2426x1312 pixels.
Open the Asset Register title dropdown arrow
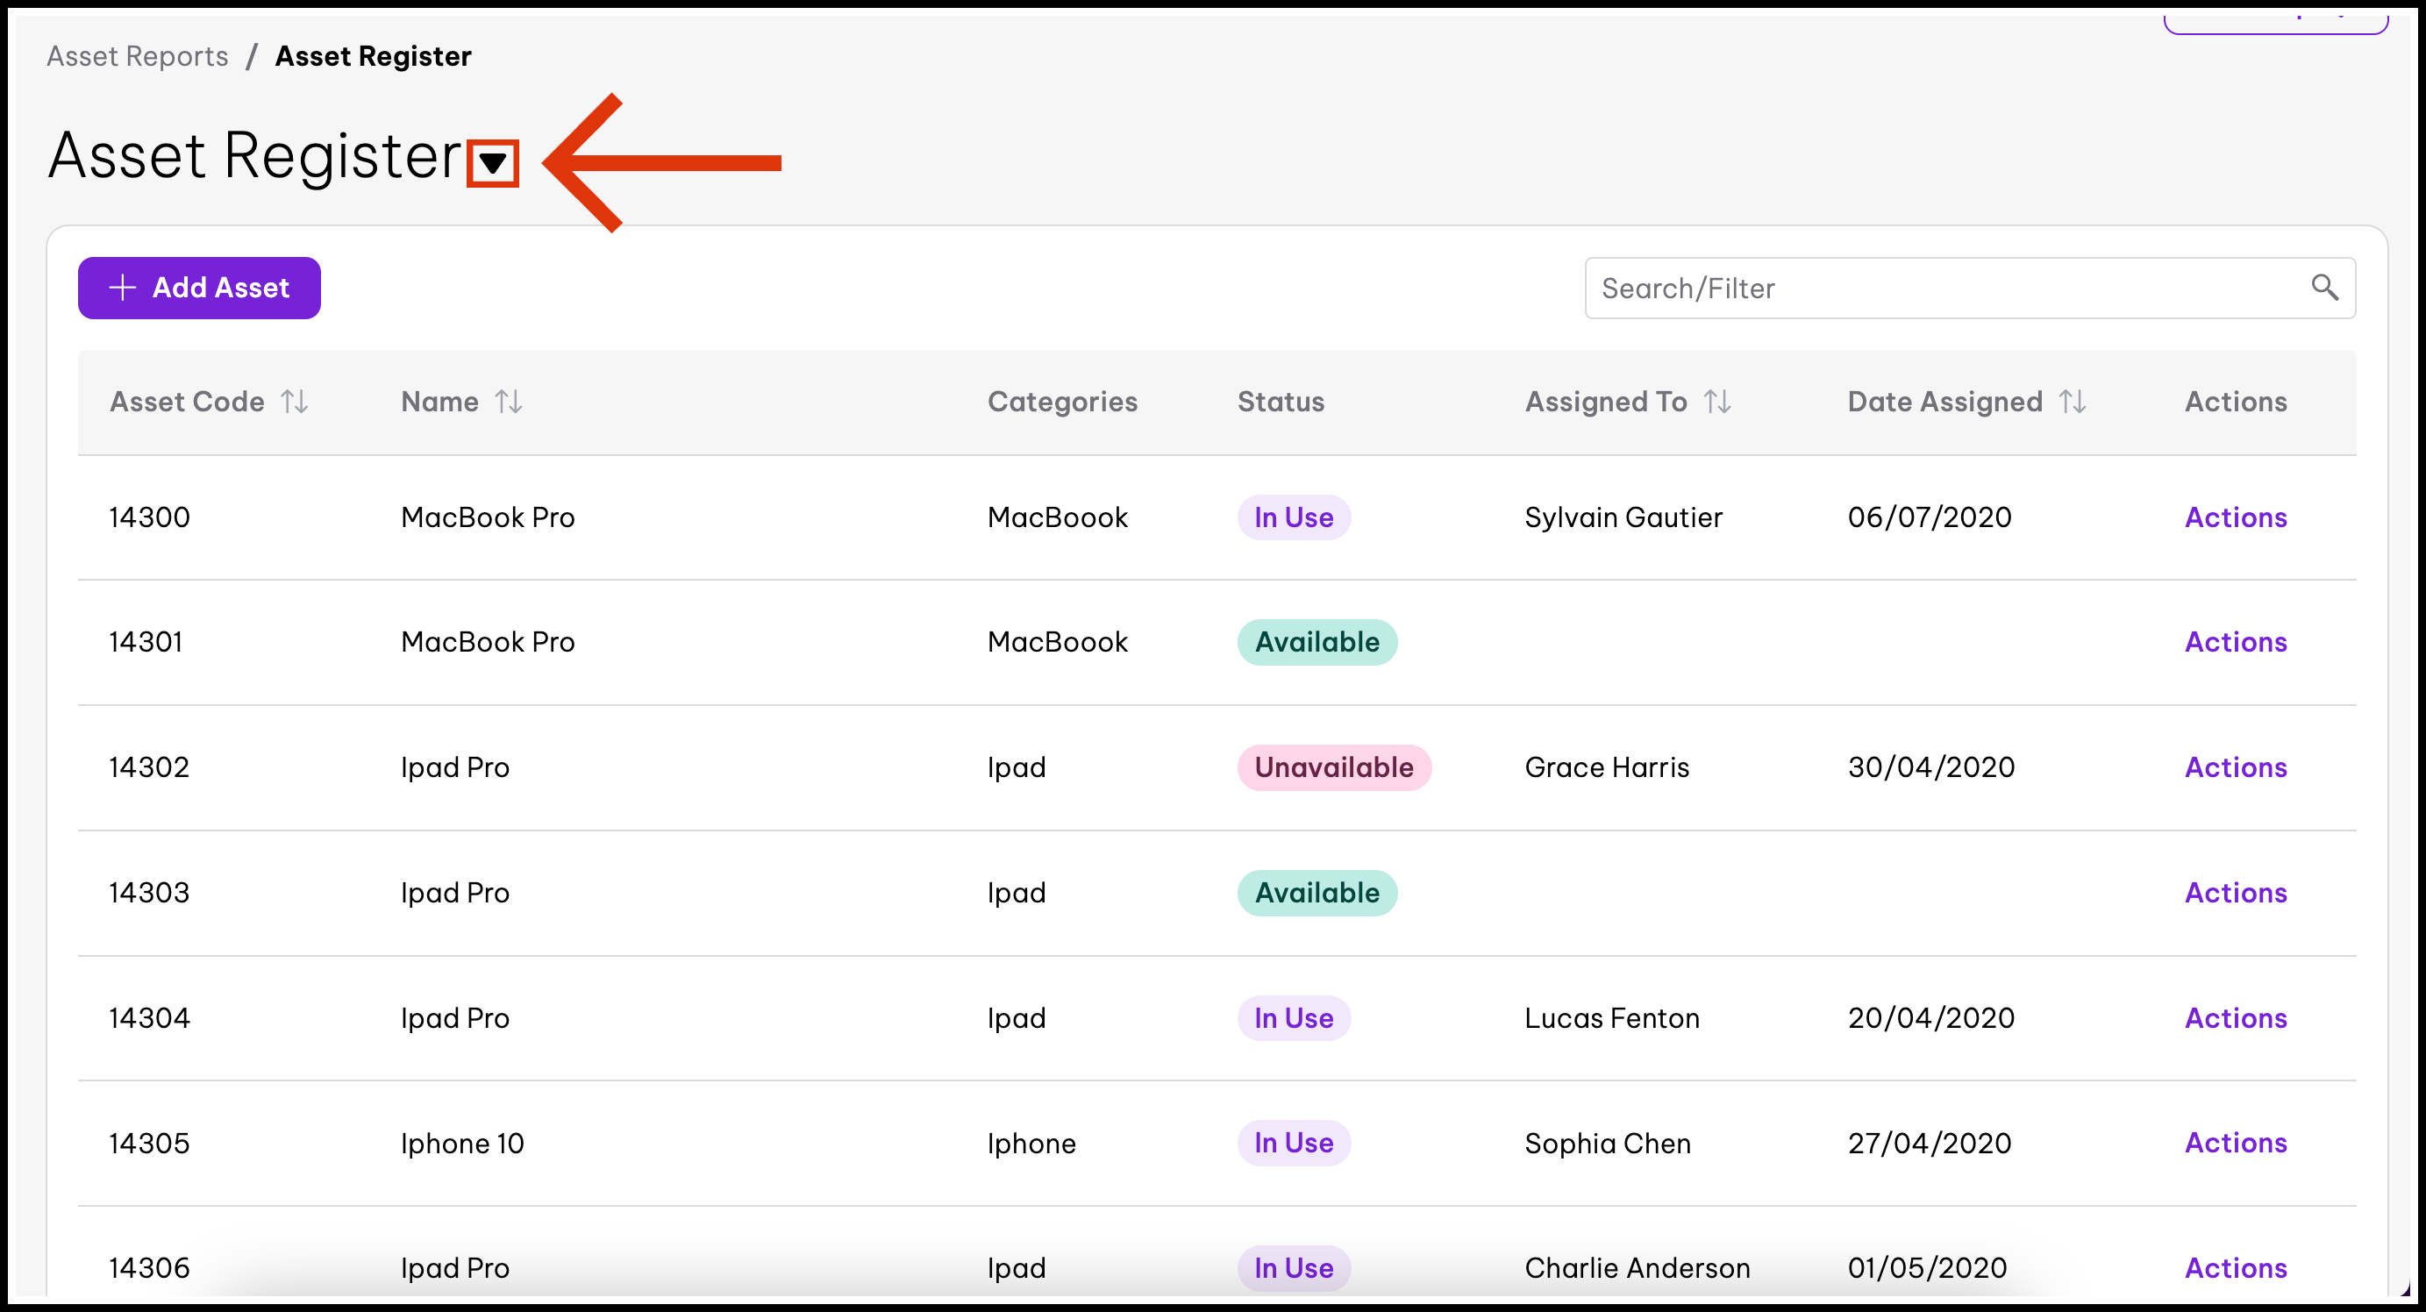click(493, 164)
